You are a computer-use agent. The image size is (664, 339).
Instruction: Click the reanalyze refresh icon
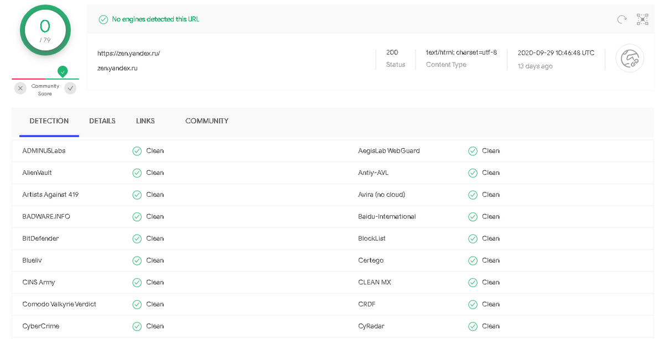click(x=622, y=20)
